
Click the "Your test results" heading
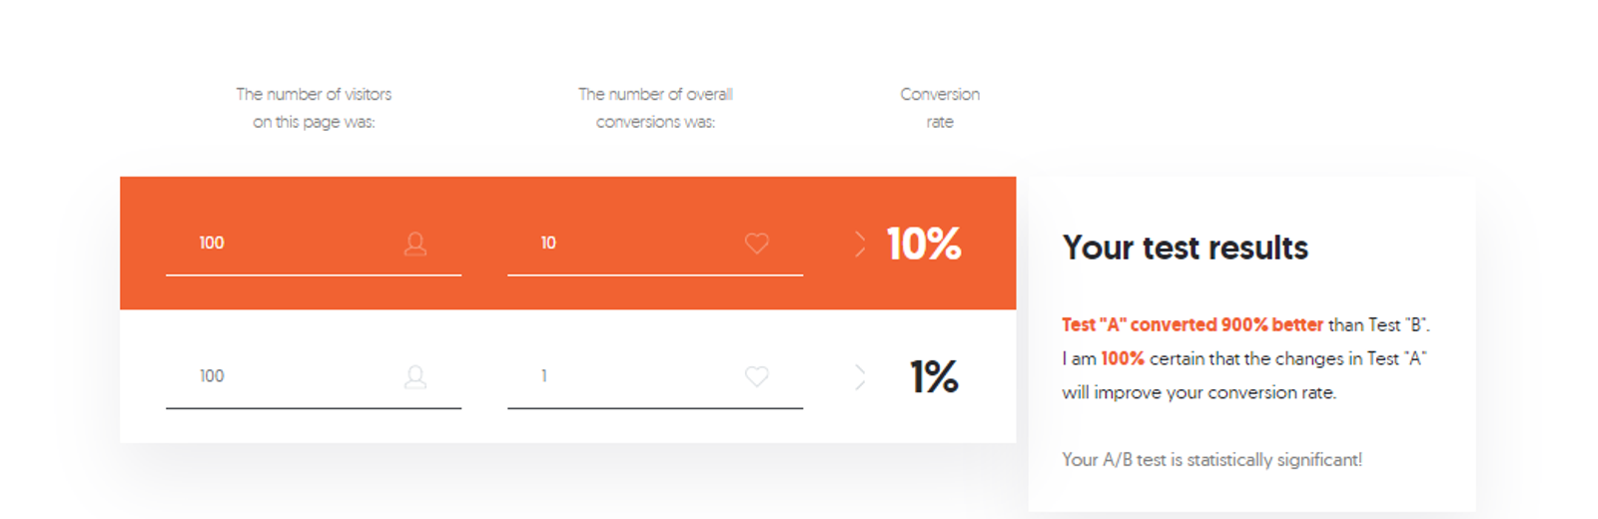click(x=1185, y=248)
